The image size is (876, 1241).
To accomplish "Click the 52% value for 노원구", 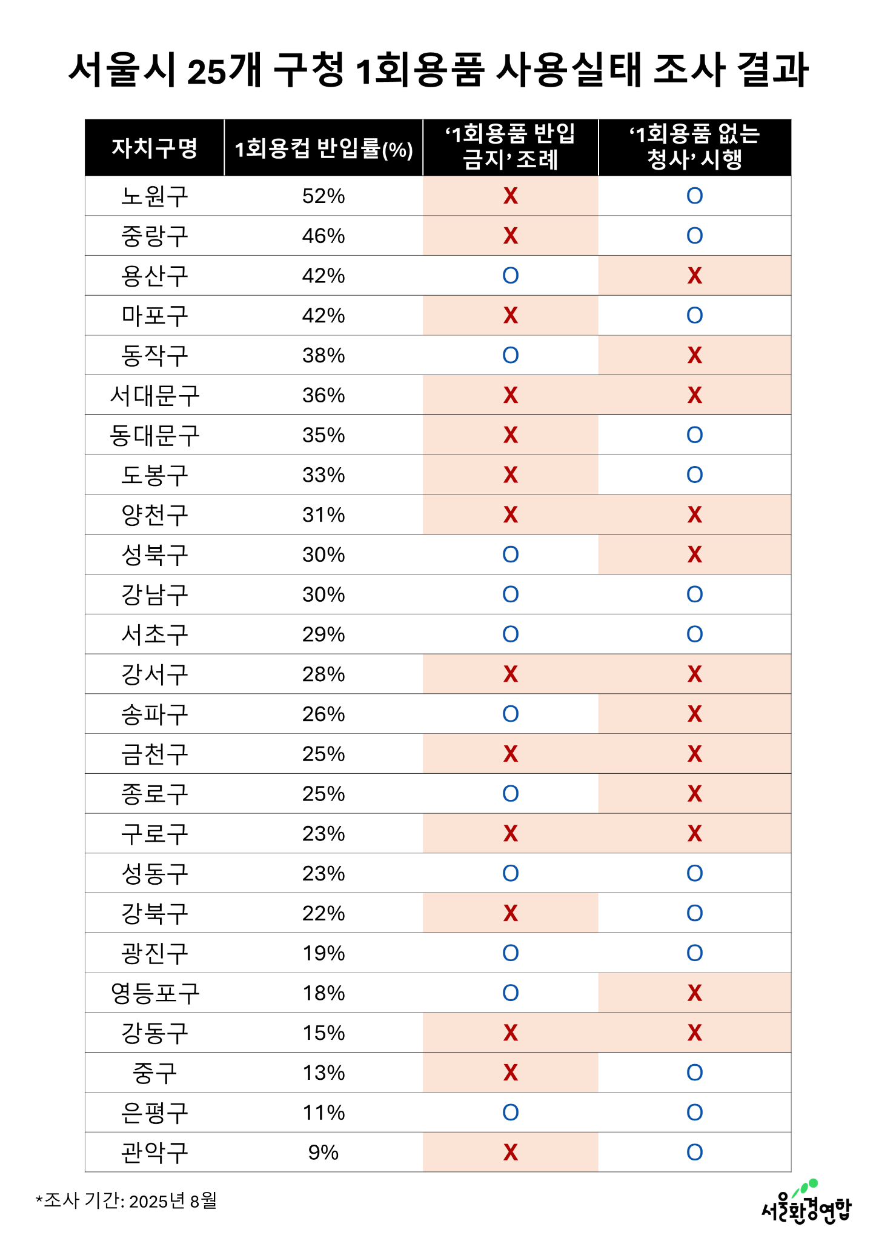I will pos(324,196).
